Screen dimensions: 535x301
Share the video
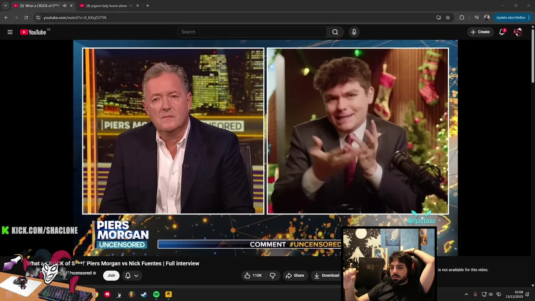pyautogui.click(x=295, y=275)
